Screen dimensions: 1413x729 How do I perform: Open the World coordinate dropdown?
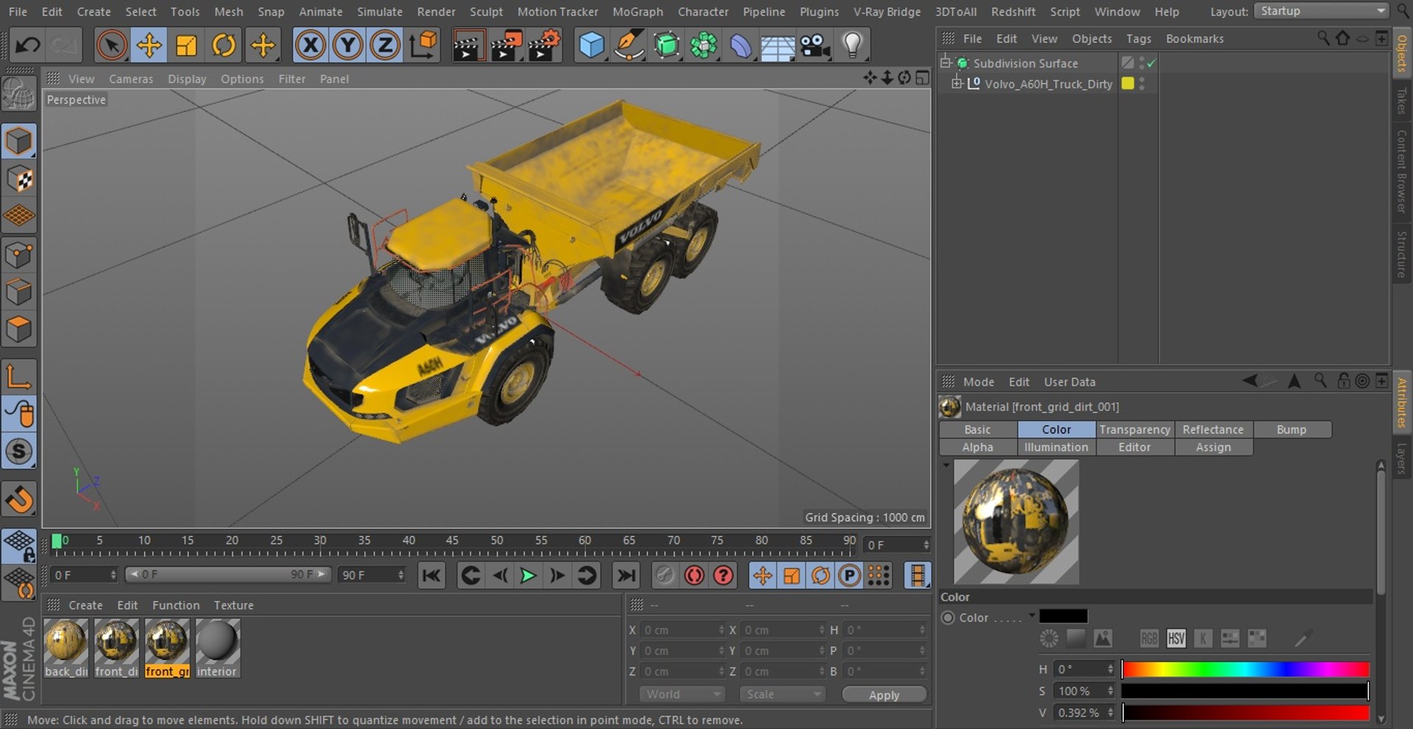(x=681, y=694)
